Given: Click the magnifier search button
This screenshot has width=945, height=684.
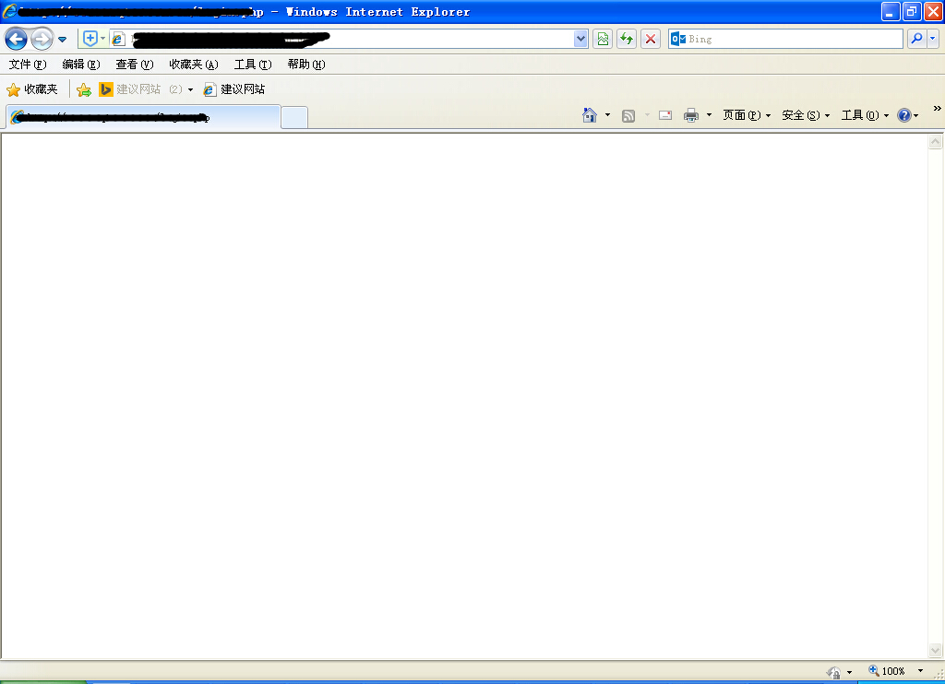Looking at the screenshot, I should click(916, 39).
